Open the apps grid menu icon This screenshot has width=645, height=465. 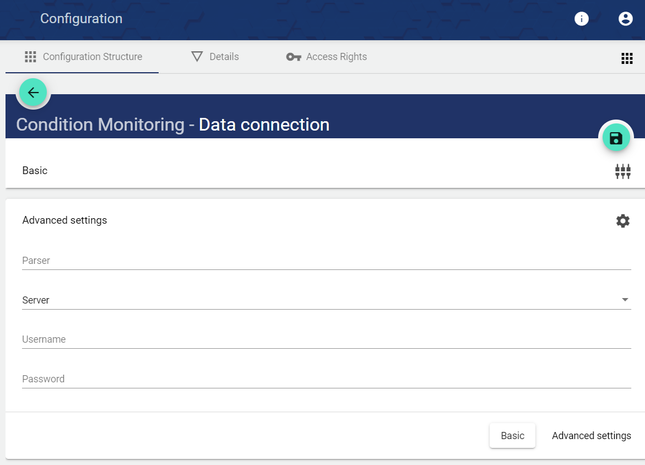[x=627, y=58]
